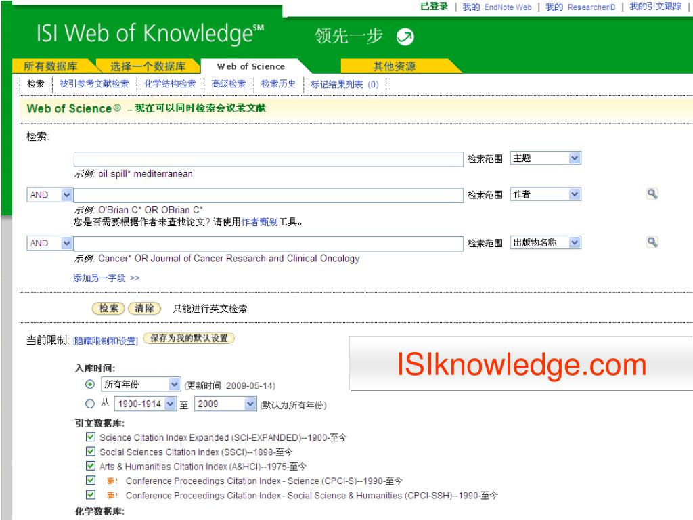Click the 隐藏限制和设置 link
This screenshot has width=693, height=520.
point(106,341)
